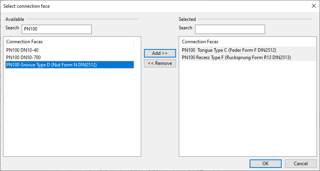Click the column divider in Available list header
Screen dimensions: 320x171
[133, 41]
